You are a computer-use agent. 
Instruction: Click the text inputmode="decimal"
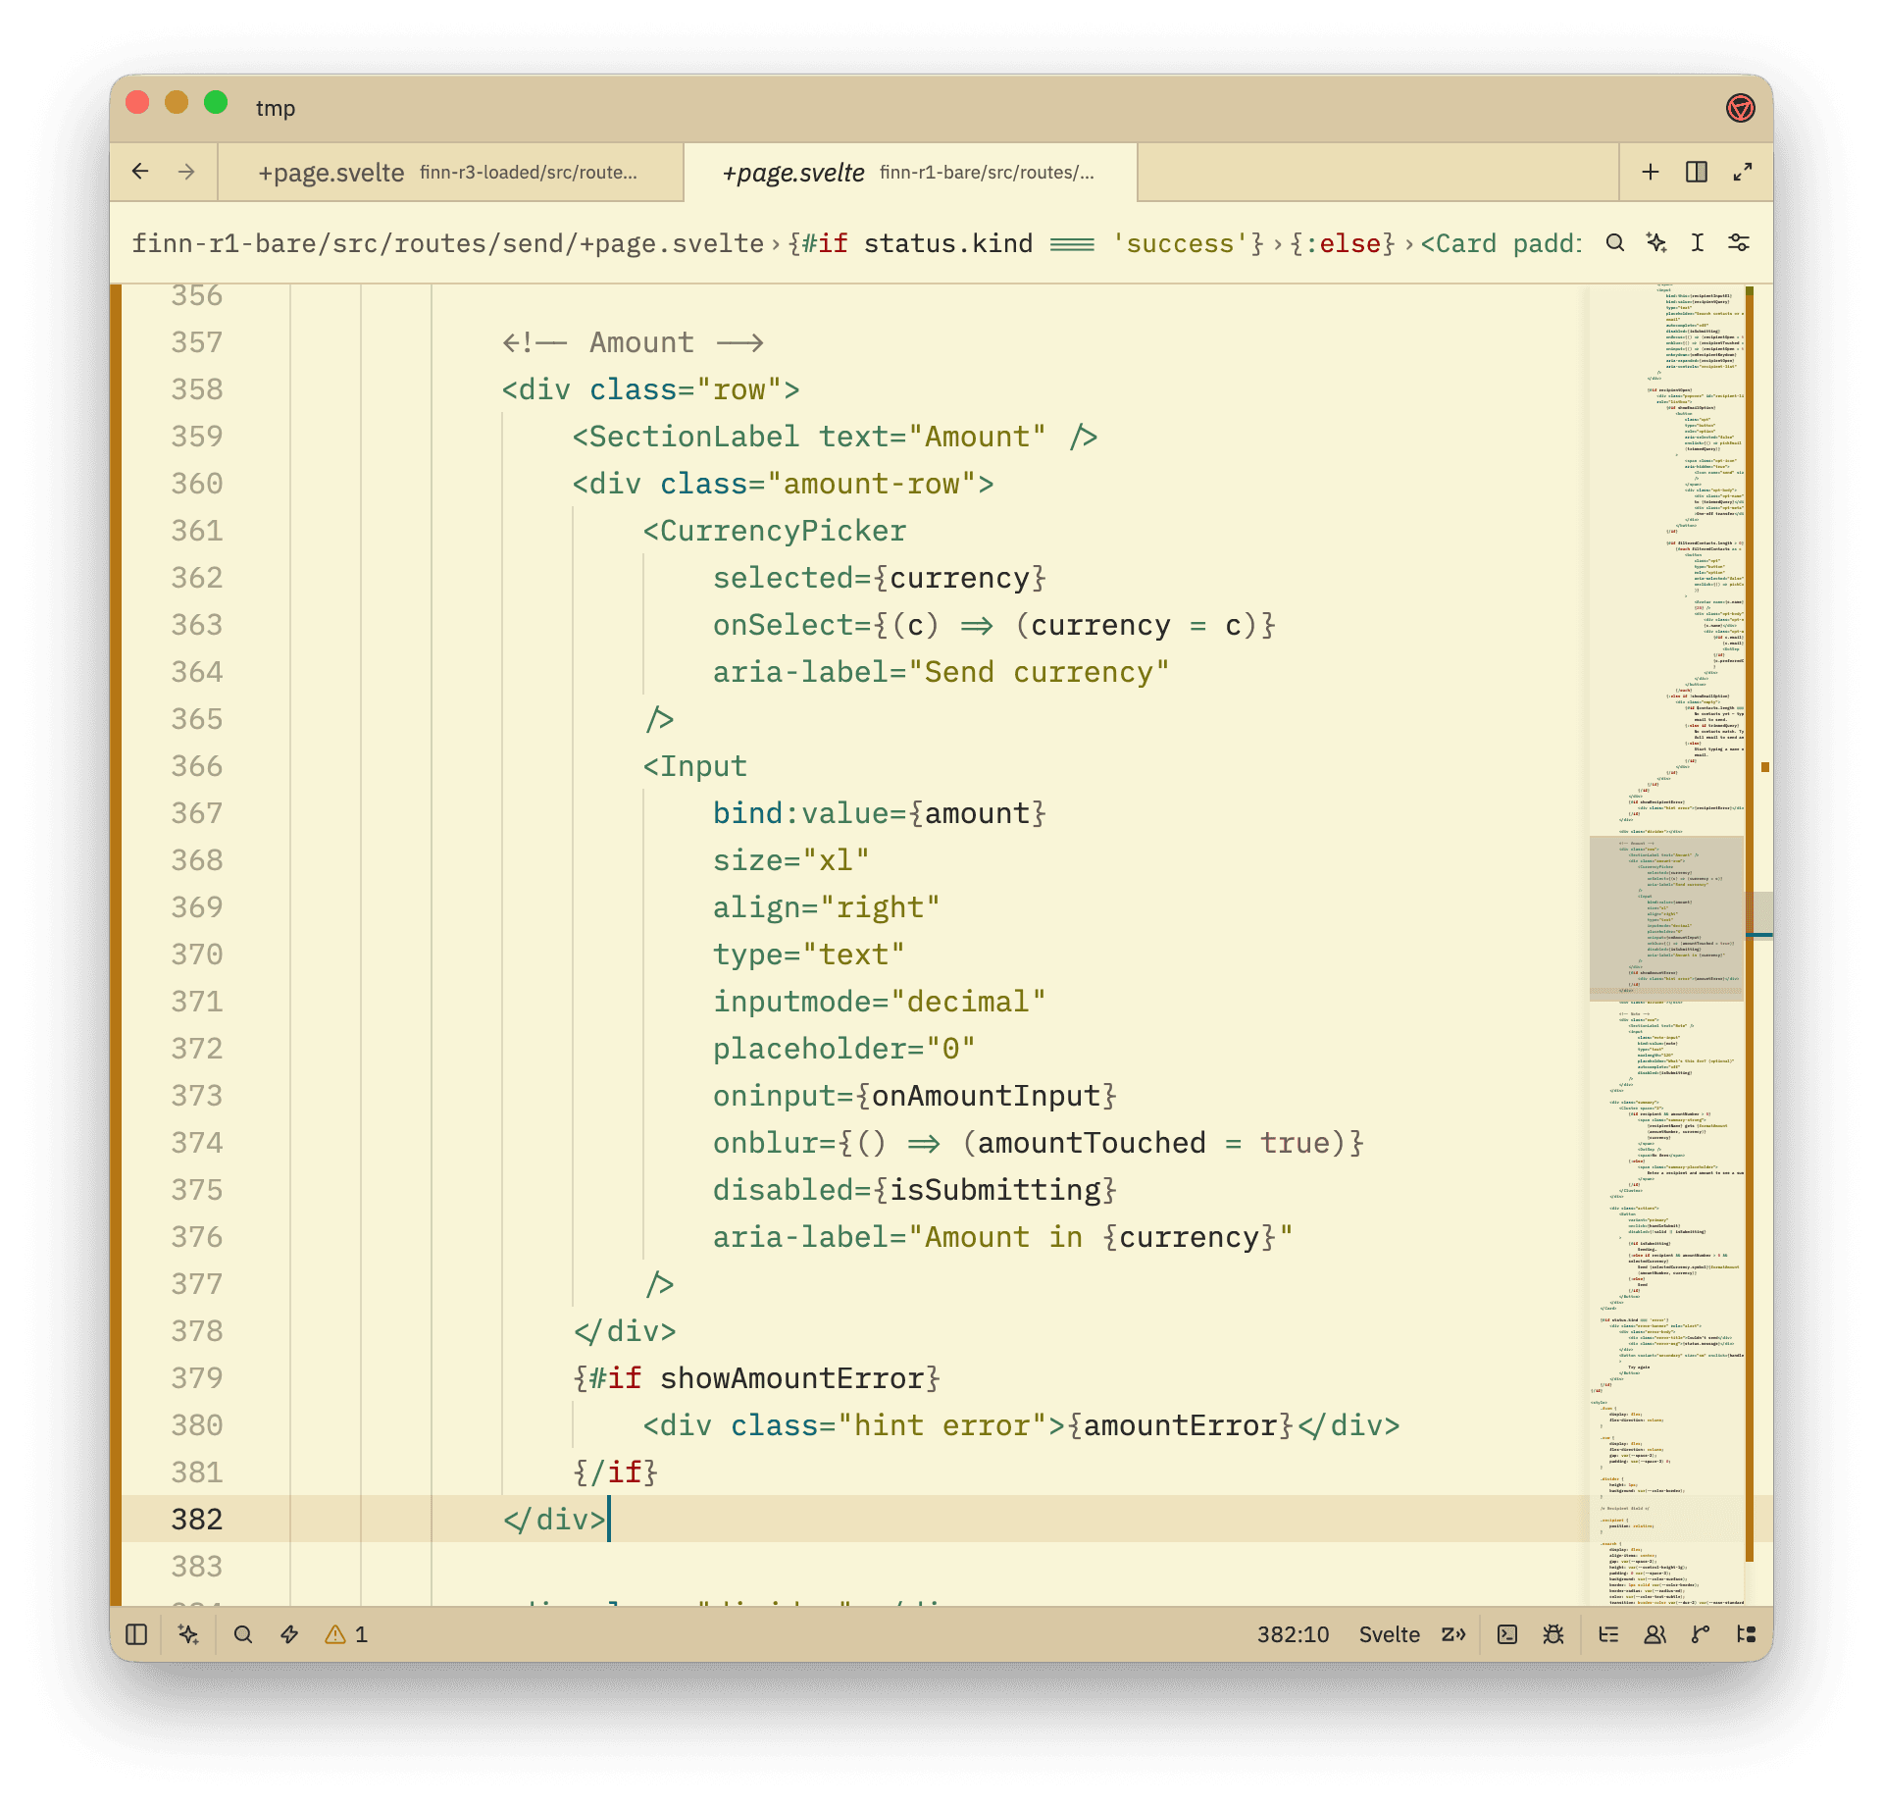tap(879, 1002)
